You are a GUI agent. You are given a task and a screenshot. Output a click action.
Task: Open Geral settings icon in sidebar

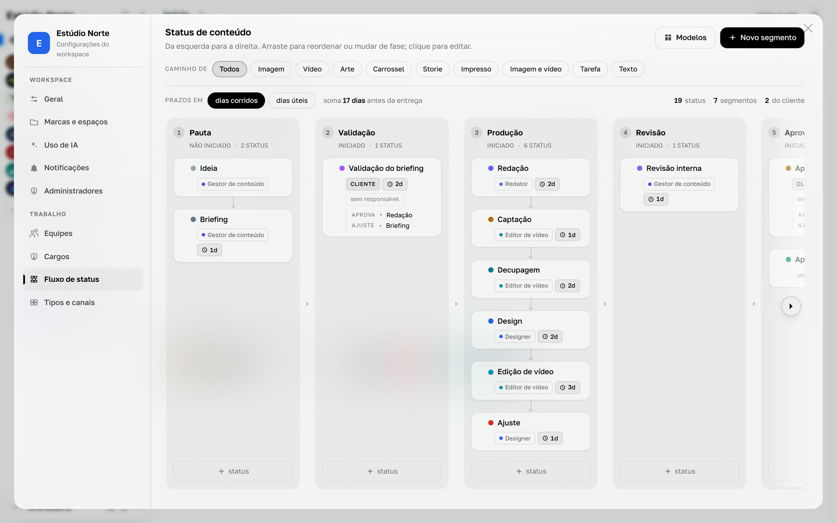pyautogui.click(x=34, y=99)
